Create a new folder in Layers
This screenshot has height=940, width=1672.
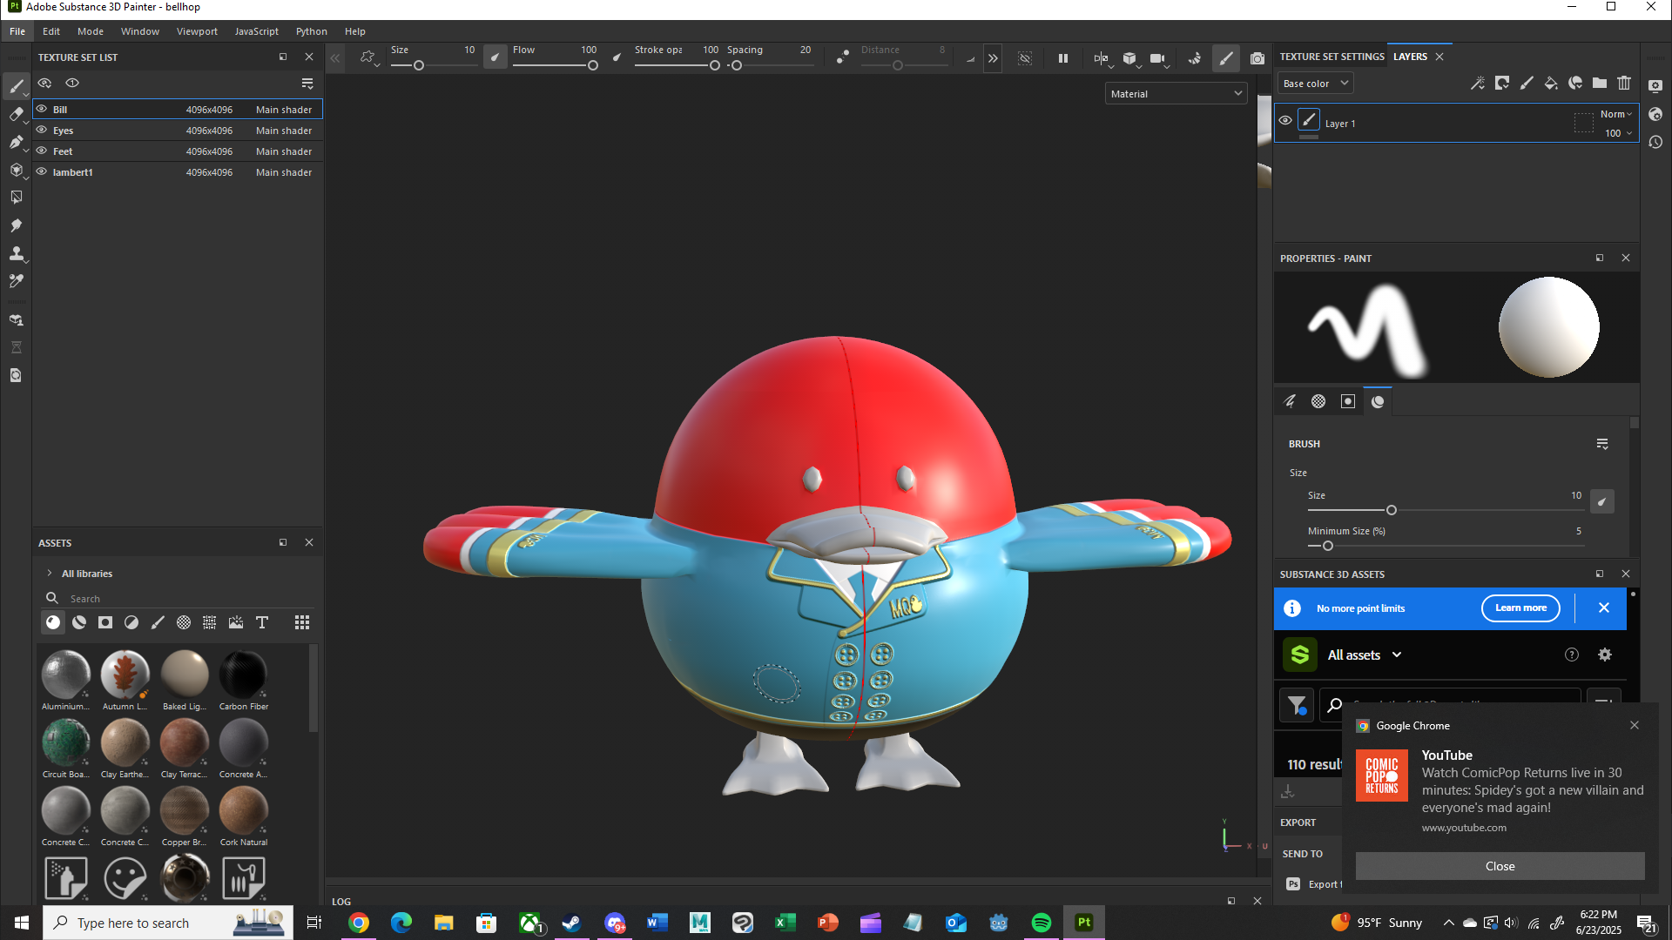point(1600,84)
